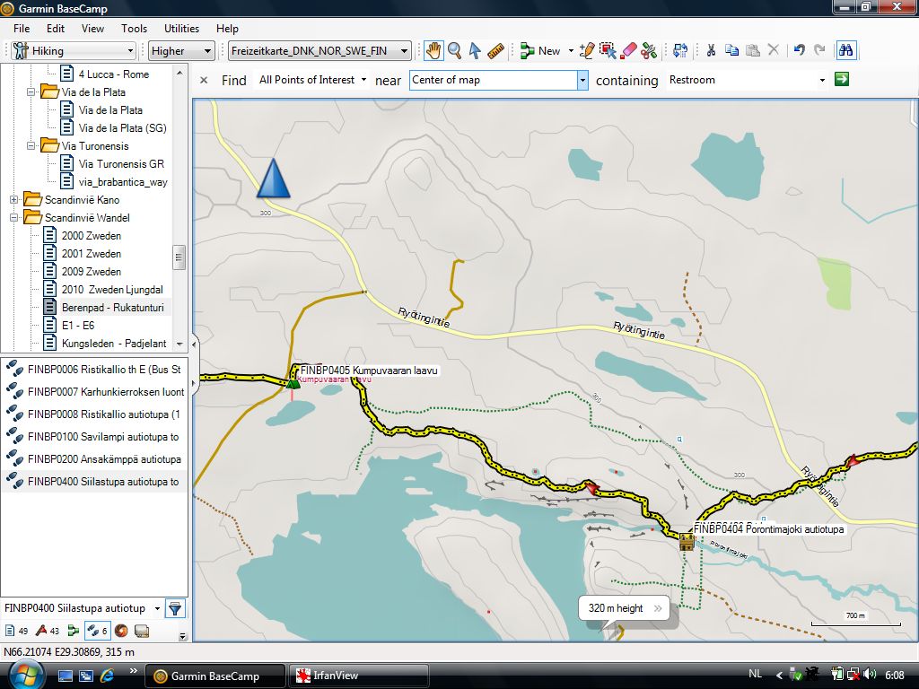The height and width of the screenshot is (689, 919).
Task: Toggle the filter funnel button
Action: [x=175, y=608]
